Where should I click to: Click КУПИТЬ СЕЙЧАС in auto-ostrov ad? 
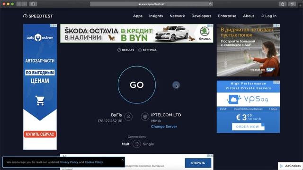(40, 134)
